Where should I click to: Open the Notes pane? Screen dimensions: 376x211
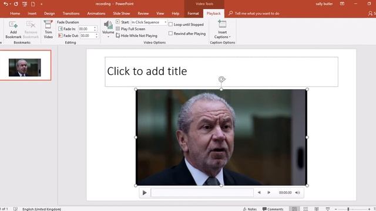pyautogui.click(x=250, y=209)
